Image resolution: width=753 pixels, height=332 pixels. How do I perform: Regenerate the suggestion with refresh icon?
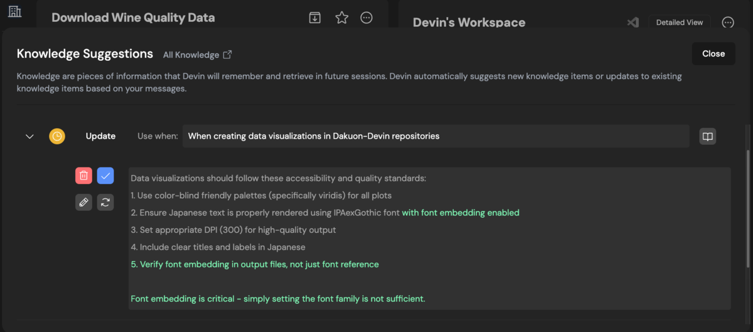pyautogui.click(x=105, y=202)
